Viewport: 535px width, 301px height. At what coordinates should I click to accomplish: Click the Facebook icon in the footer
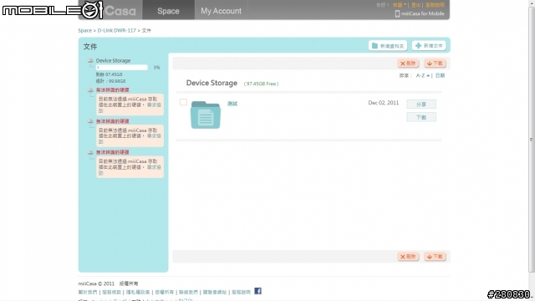click(258, 291)
